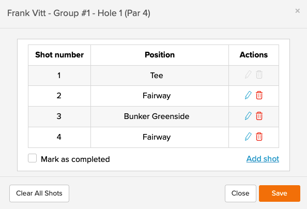Click the disabled pencil icon for Tee shot

tap(248, 74)
